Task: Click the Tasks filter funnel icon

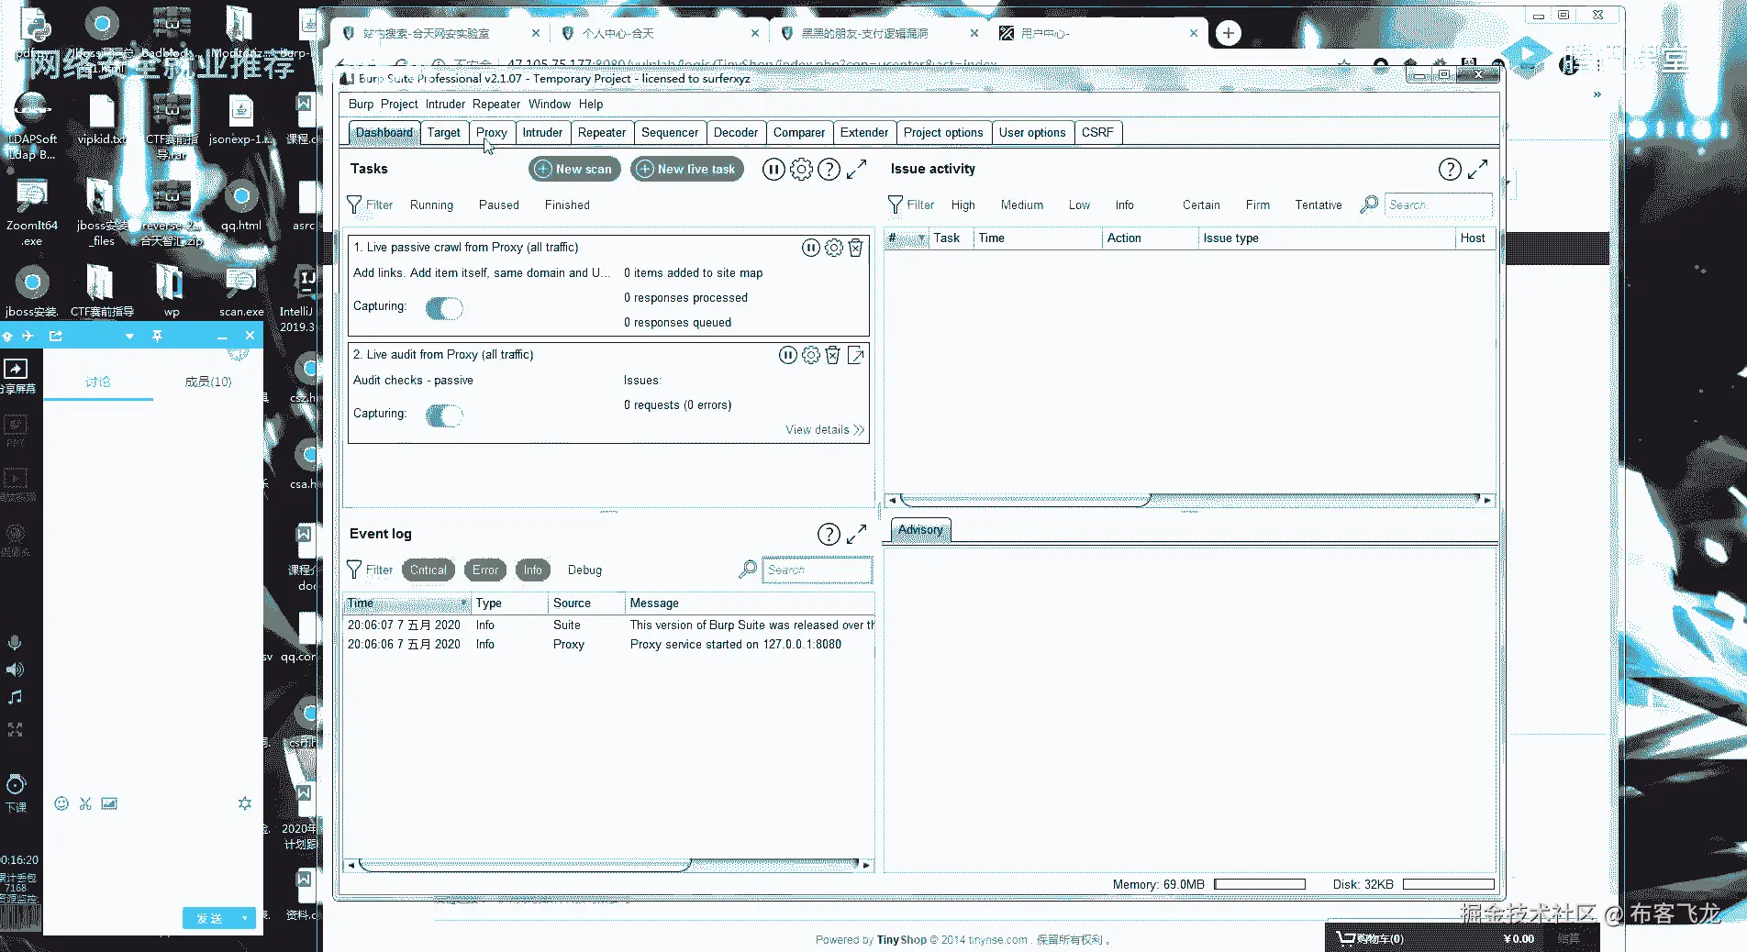Action: pyautogui.click(x=354, y=205)
